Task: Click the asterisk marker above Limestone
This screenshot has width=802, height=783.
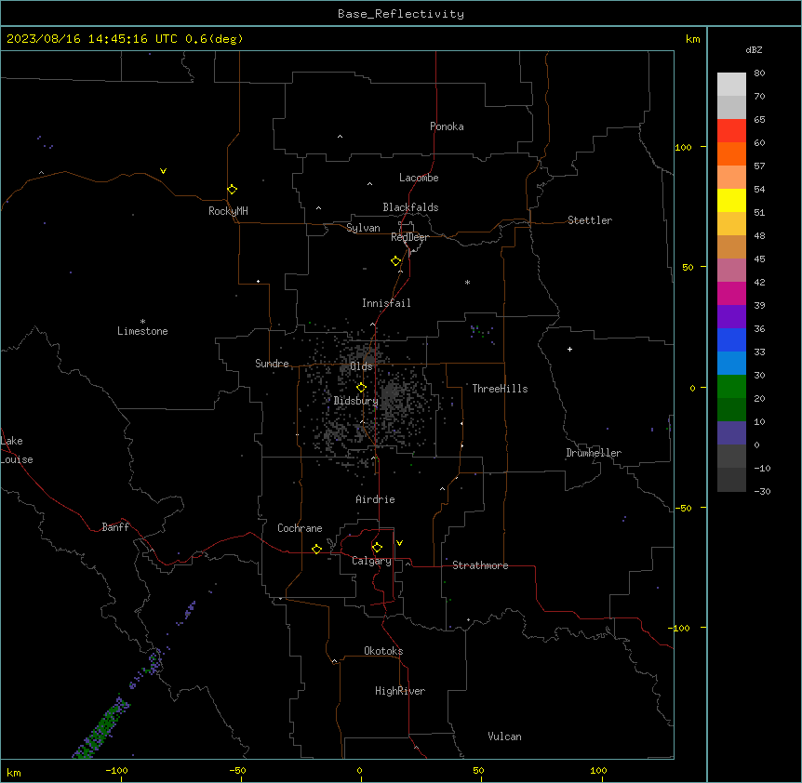Action: 142,322
